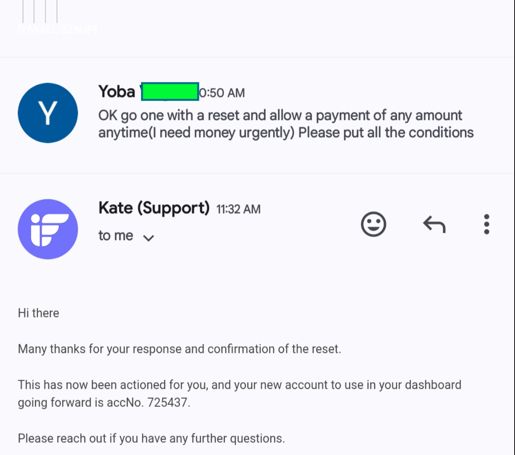Open Kate Support's purple profile avatar
This screenshot has height=455, width=515.
pyautogui.click(x=48, y=229)
